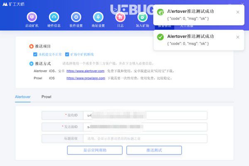The height and width of the screenshot is (166, 249).
Task: Click the Alertover row label under 推送方式
Action: pos(40,71)
